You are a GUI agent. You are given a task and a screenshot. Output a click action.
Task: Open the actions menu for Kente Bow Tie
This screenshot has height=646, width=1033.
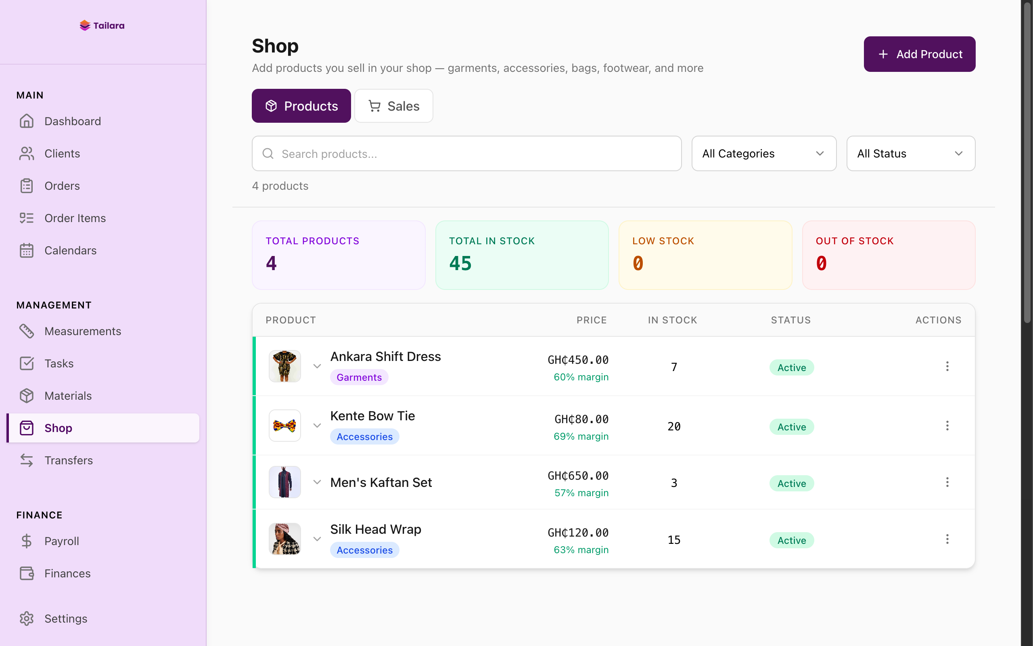(x=947, y=426)
